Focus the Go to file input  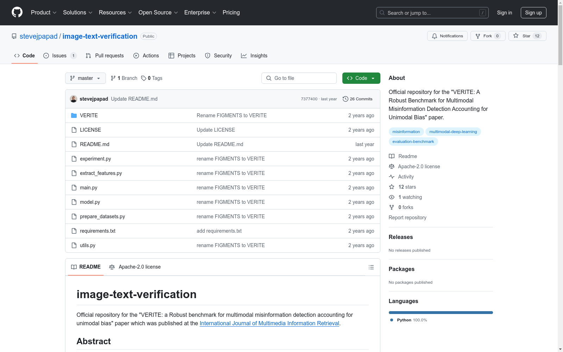click(299, 78)
